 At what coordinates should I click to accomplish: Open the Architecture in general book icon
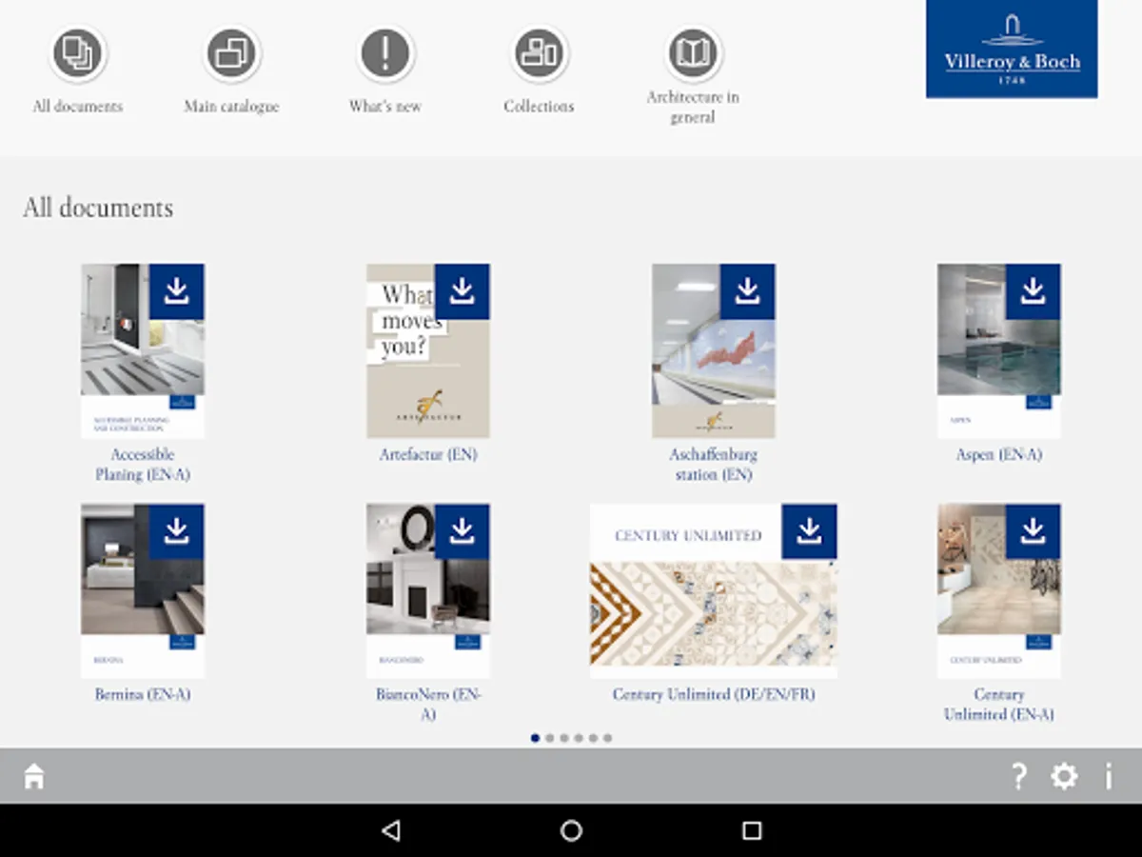click(693, 53)
